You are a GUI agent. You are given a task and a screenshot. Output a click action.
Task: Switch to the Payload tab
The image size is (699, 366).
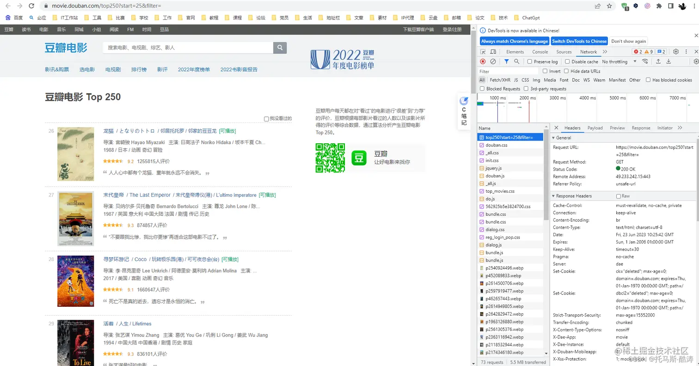[595, 128]
